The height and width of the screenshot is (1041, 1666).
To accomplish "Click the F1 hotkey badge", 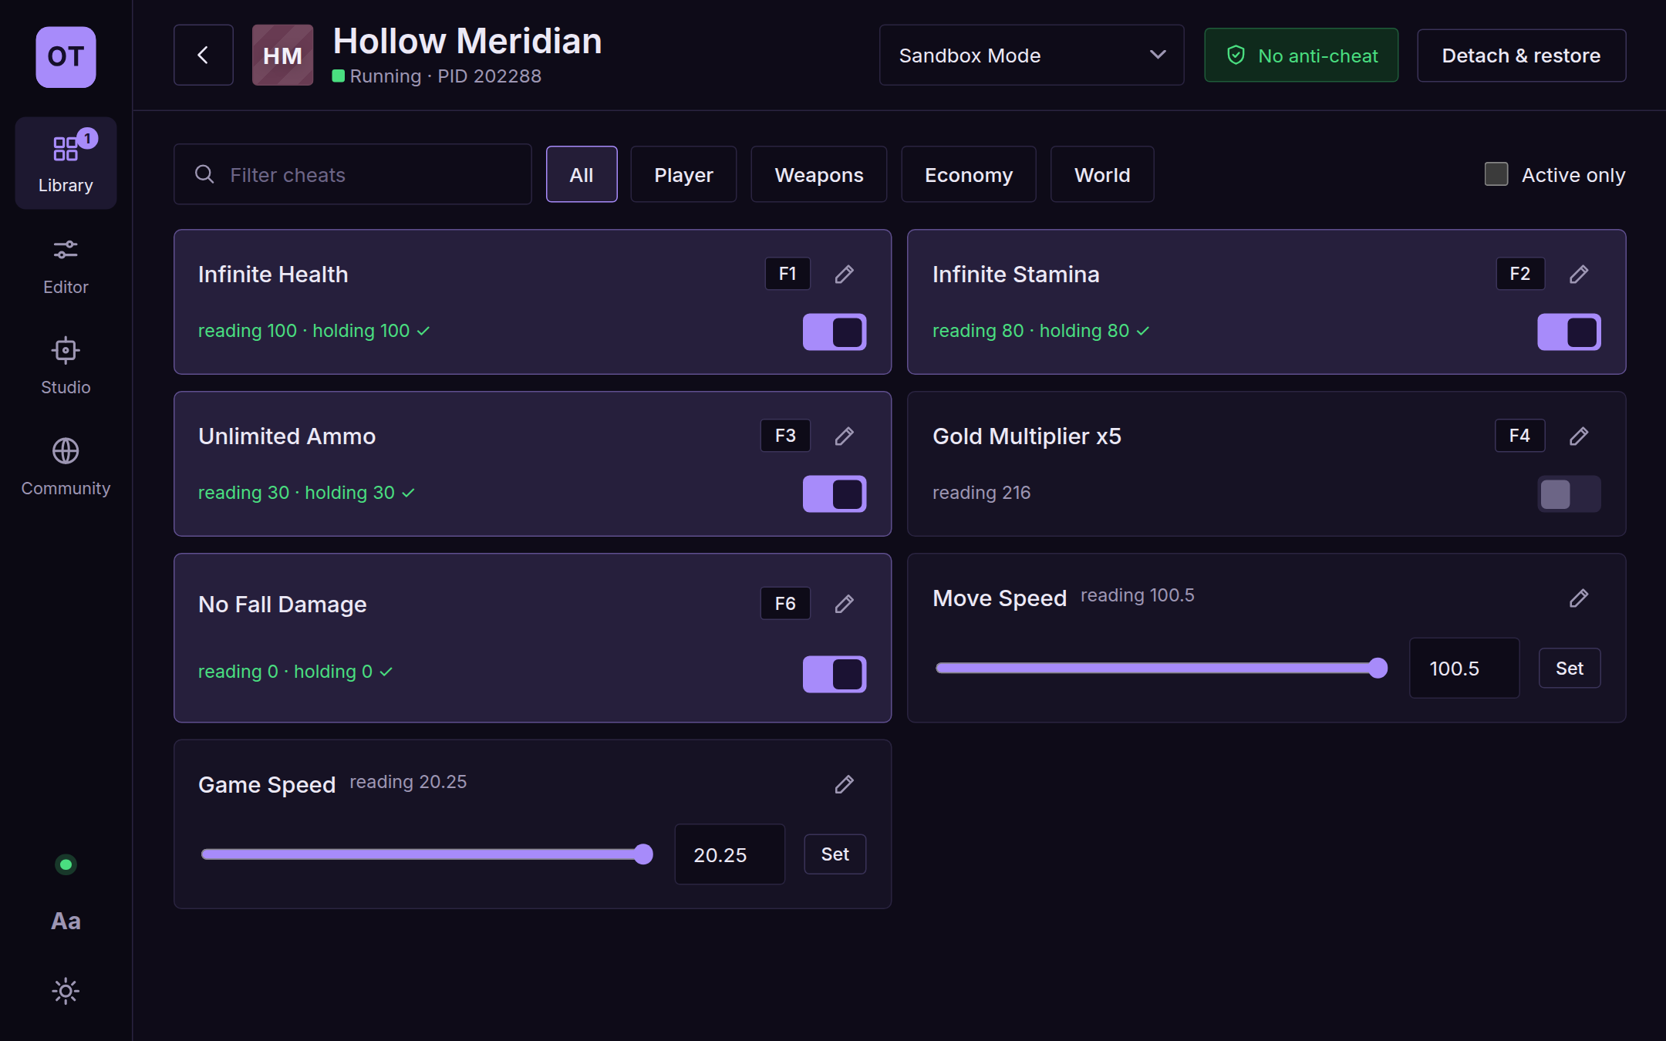I will pyautogui.click(x=787, y=274).
